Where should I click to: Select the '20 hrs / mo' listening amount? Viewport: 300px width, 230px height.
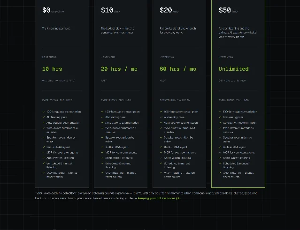click(119, 69)
